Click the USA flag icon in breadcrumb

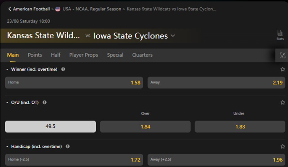click(x=58, y=9)
